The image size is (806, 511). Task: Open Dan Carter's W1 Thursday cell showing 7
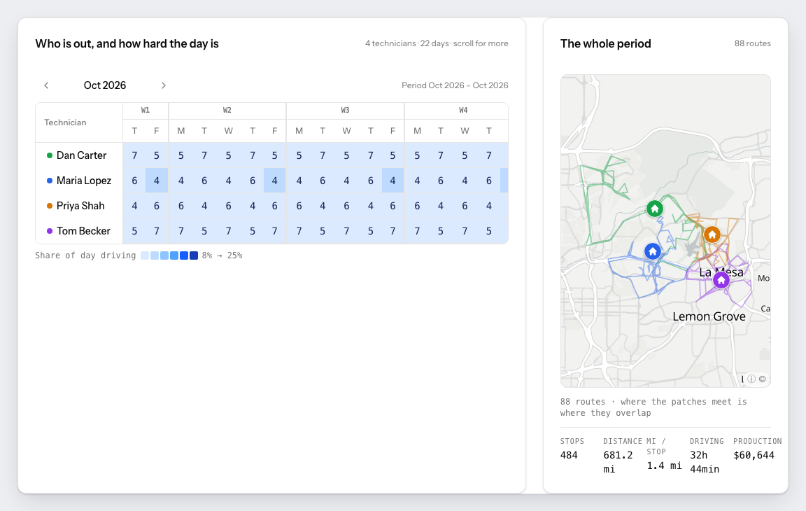pos(134,155)
